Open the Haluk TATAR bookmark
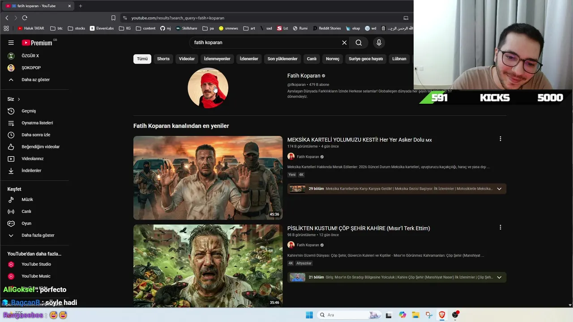 [x=31, y=28]
